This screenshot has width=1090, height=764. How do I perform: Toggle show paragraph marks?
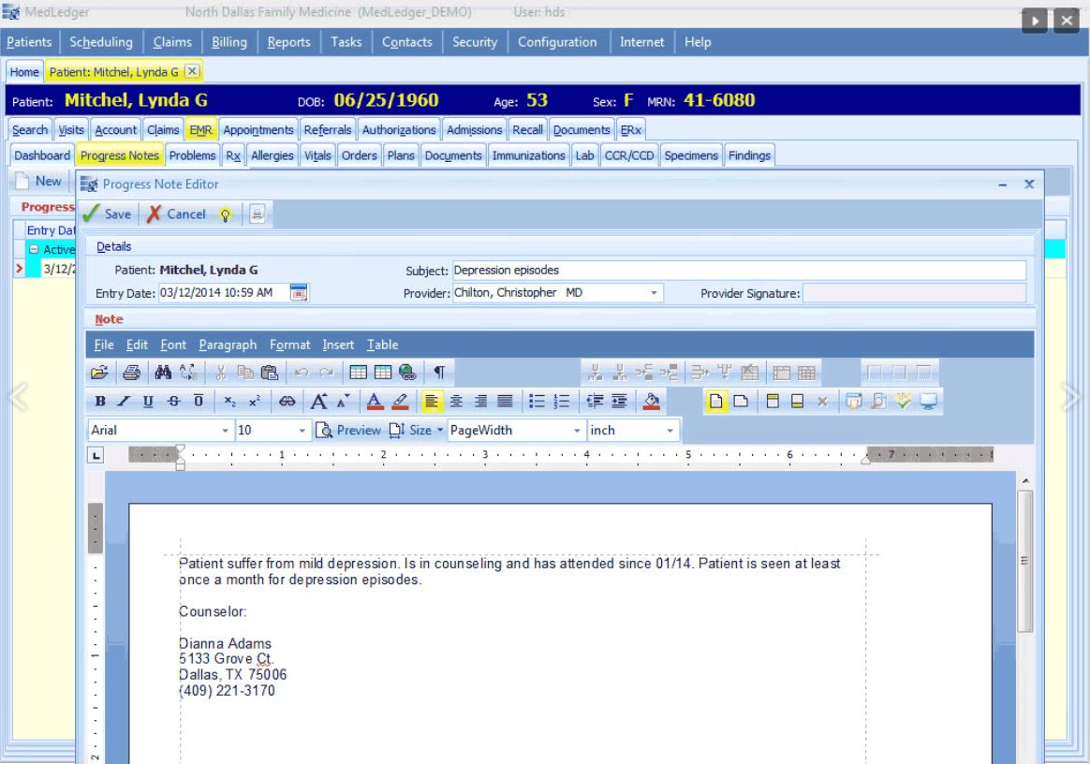(439, 373)
